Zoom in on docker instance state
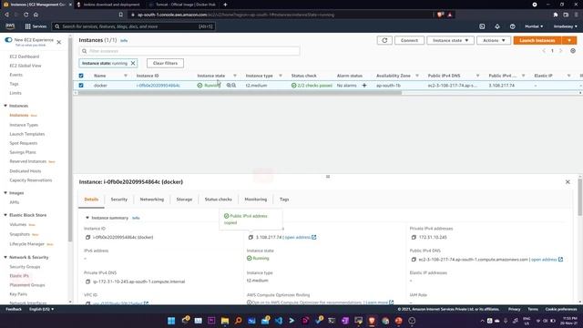 (x=229, y=85)
